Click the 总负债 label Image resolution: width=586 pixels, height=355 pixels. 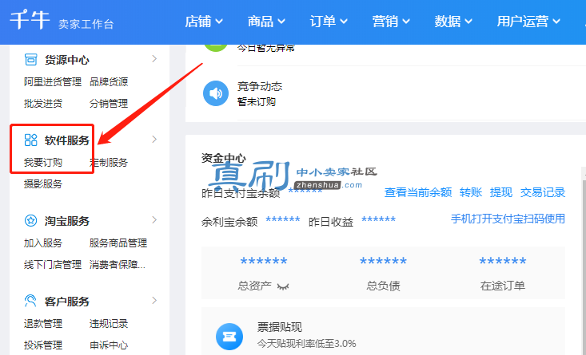click(x=383, y=286)
